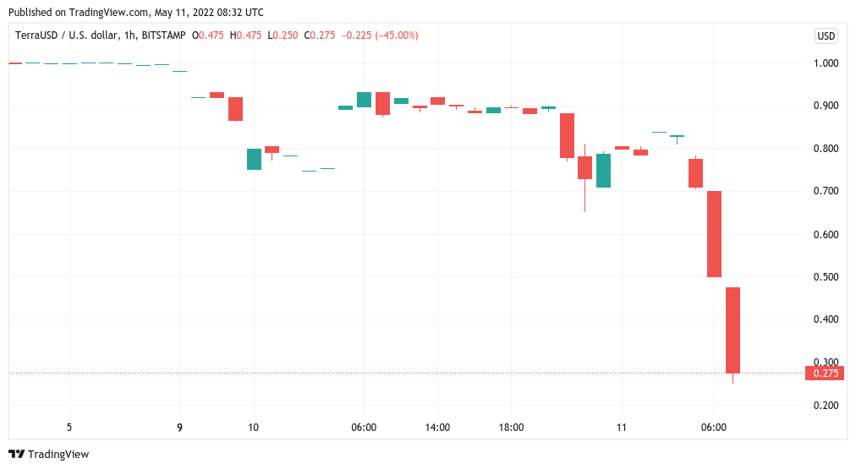Viewport: 856px width, 469px height.
Task: Click the TerraUSD / U.S. dollar symbol title
Action: click(68, 35)
